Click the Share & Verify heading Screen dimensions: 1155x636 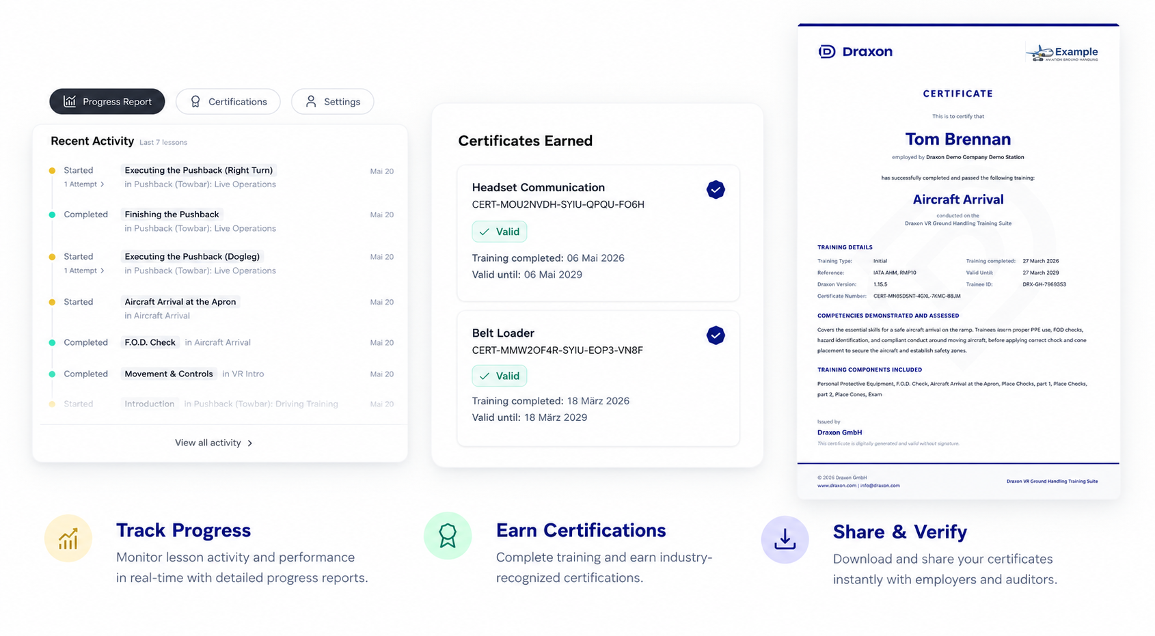click(900, 532)
